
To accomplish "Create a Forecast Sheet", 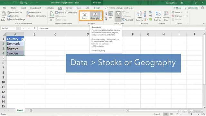I will point(166,16).
